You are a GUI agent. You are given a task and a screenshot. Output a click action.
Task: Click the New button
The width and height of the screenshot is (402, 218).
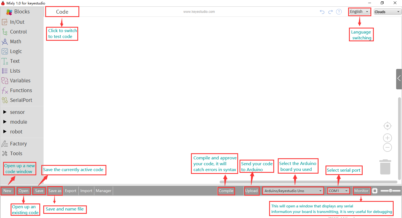point(8,191)
